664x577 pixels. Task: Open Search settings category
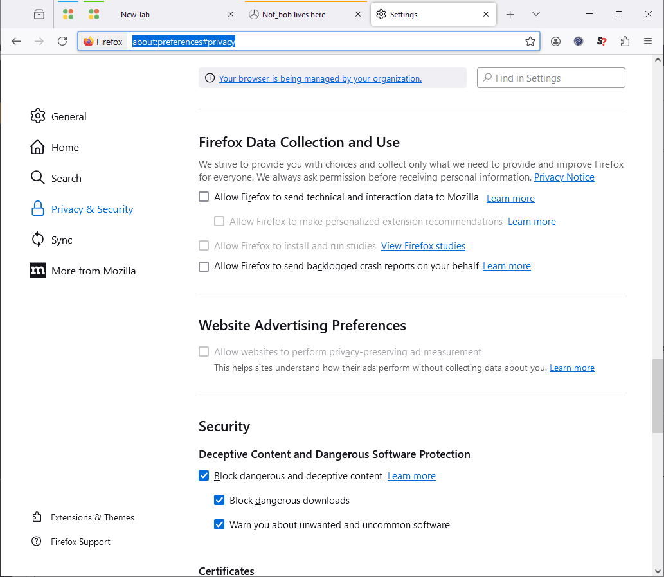(56, 178)
